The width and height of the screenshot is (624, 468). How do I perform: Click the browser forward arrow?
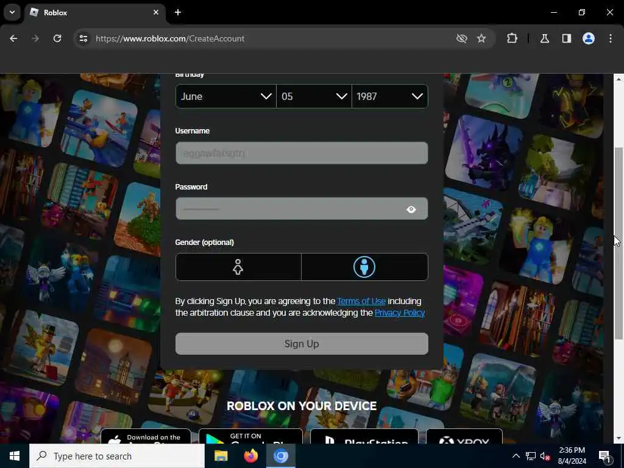pyautogui.click(x=35, y=38)
